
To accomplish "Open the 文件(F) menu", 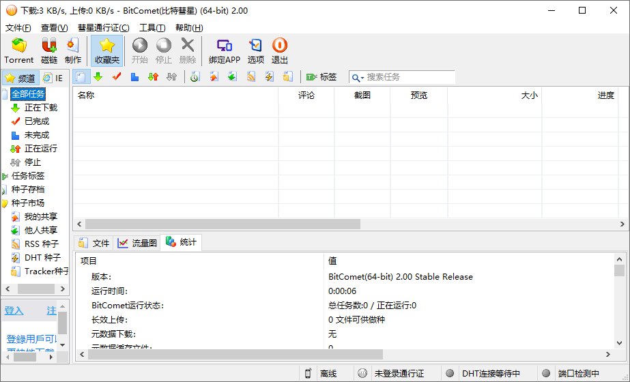I will (18, 28).
